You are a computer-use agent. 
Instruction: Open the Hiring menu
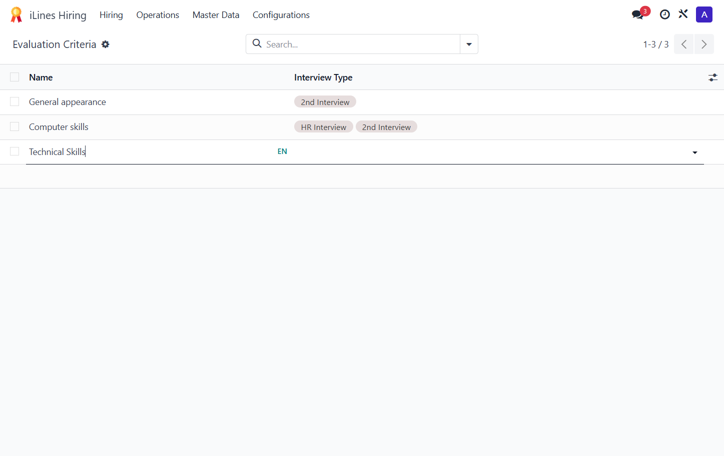[111, 15]
